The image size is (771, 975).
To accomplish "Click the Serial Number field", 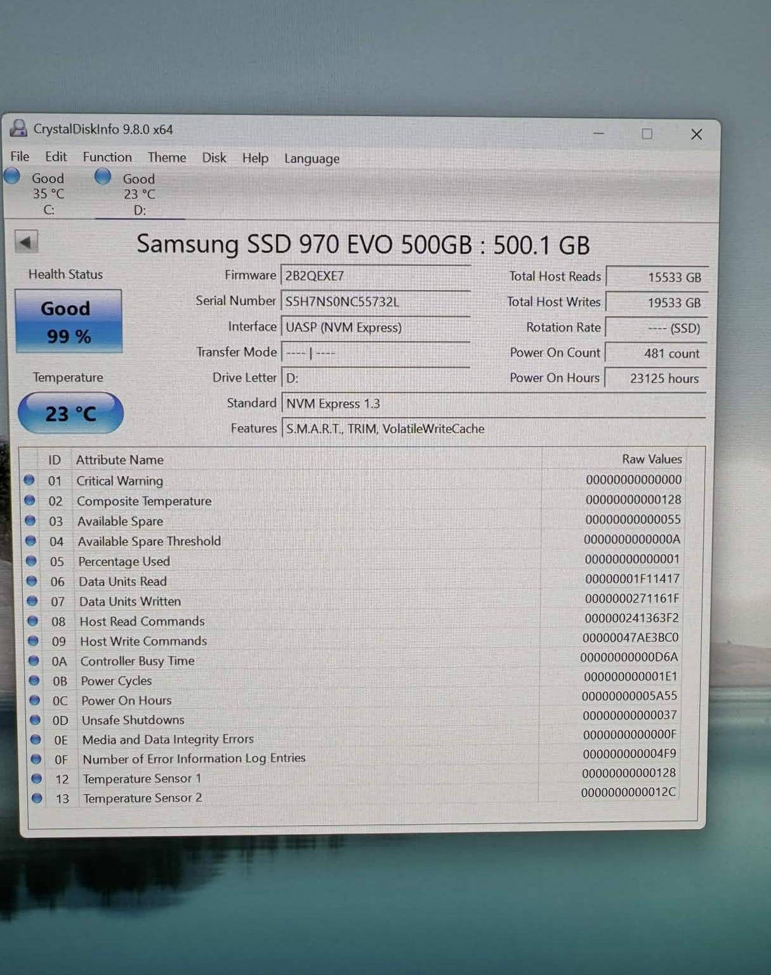I will pos(376,302).
